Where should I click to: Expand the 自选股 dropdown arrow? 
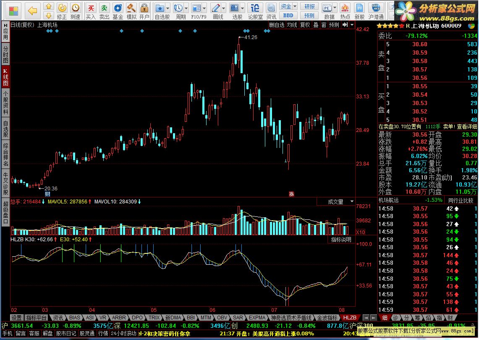tap(168, 8)
